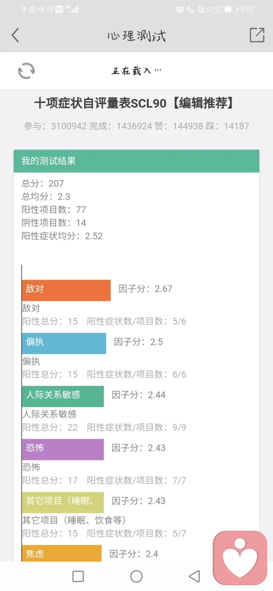Select the orange 焦虑 bar
The image size is (273, 591).
click(x=62, y=553)
